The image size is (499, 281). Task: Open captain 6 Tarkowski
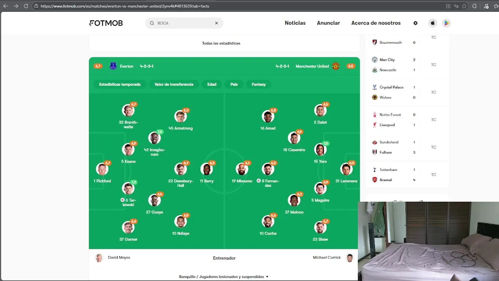[x=128, y=194]
